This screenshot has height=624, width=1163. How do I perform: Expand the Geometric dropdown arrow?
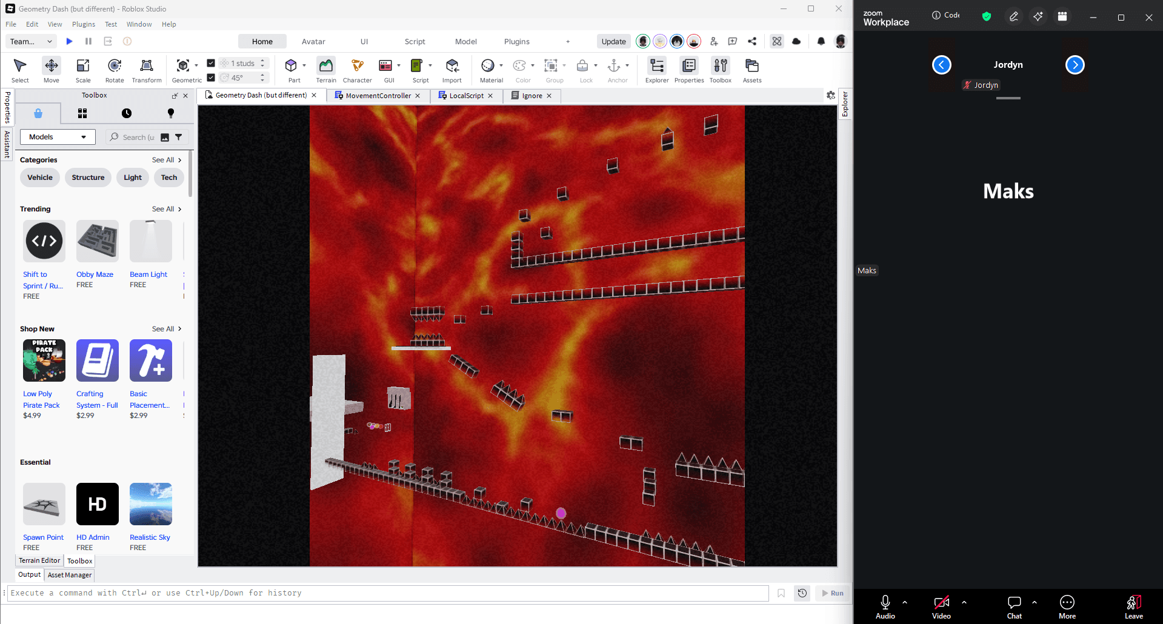pyautogui.click(x=196, y=65)
